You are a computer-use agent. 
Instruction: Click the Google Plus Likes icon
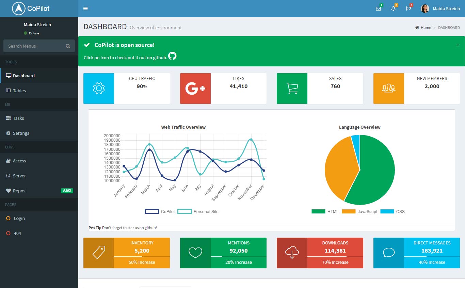click(x=195, y=89)
